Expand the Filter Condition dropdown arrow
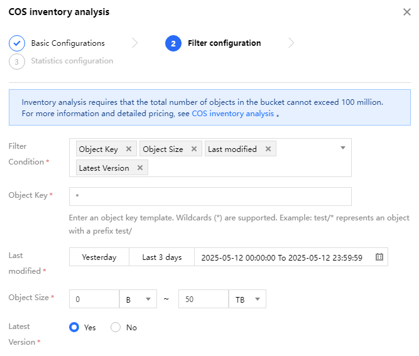Screen dimensions: 419x356 coord(343,148)
